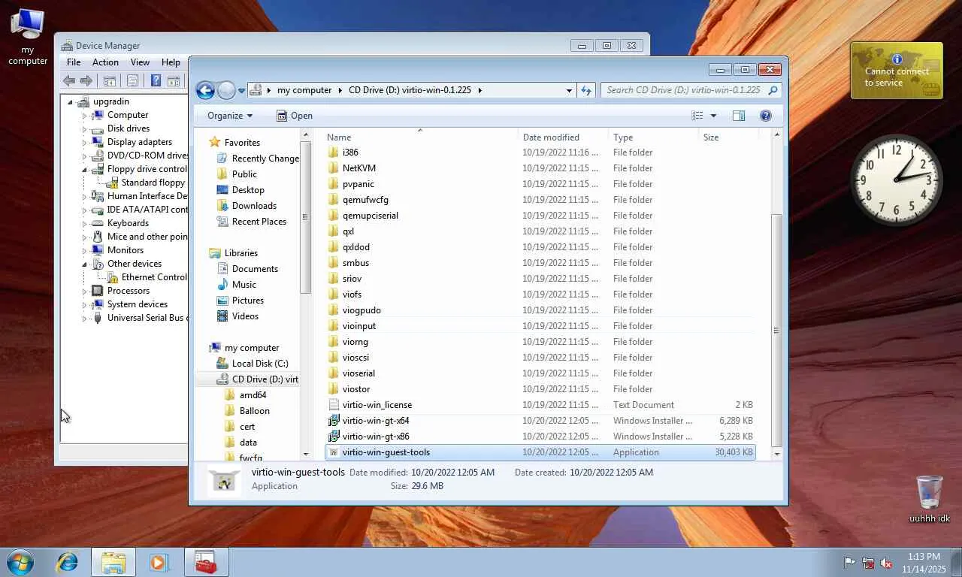Screen dimensions: 962x577
Task: Select the virtio-win-gt-x64 installer file
Action: (x=540, y=421)
